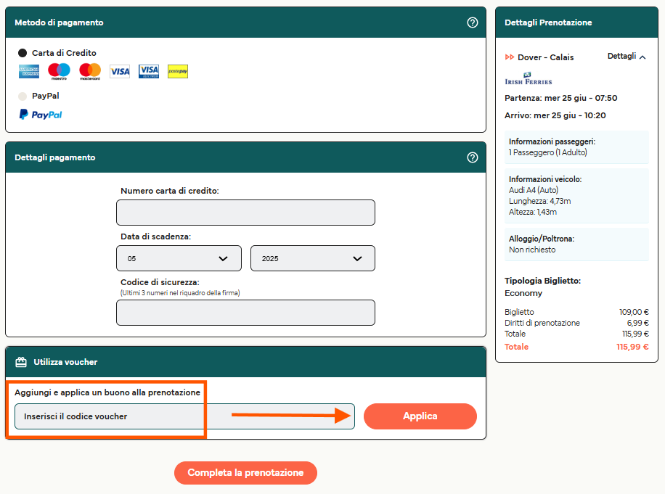Click the PayPal logo
The width and height of the screenshot is (665, 494).
click(41, 115)
